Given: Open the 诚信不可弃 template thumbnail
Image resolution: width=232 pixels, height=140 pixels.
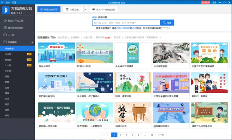Looking at the screenshot, I should pos(133,113).
